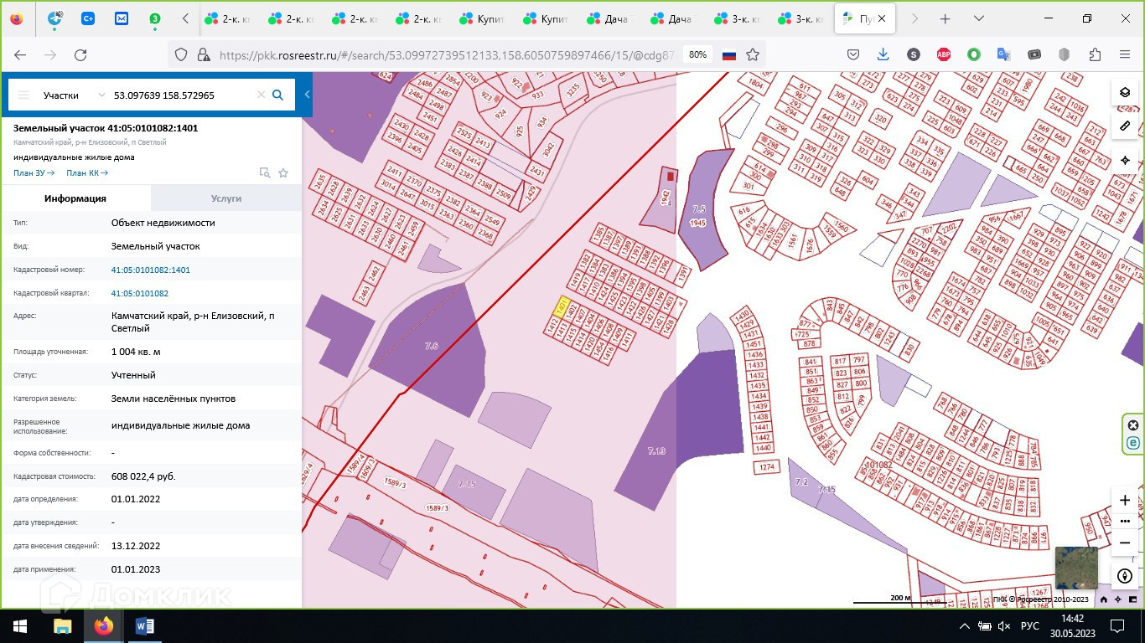This screenshot has height=643, width=1145.
Task: Zoom out of the map
Action: [1125, 543]
